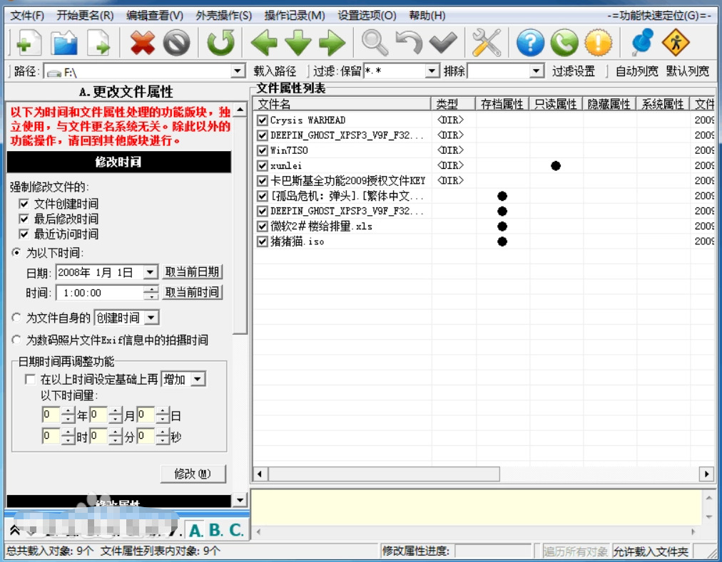Image resolution: width=722 pixels, height=562 pixels.
Task: Open the 外壳操作(S) menu
Action: coord(224,16)
